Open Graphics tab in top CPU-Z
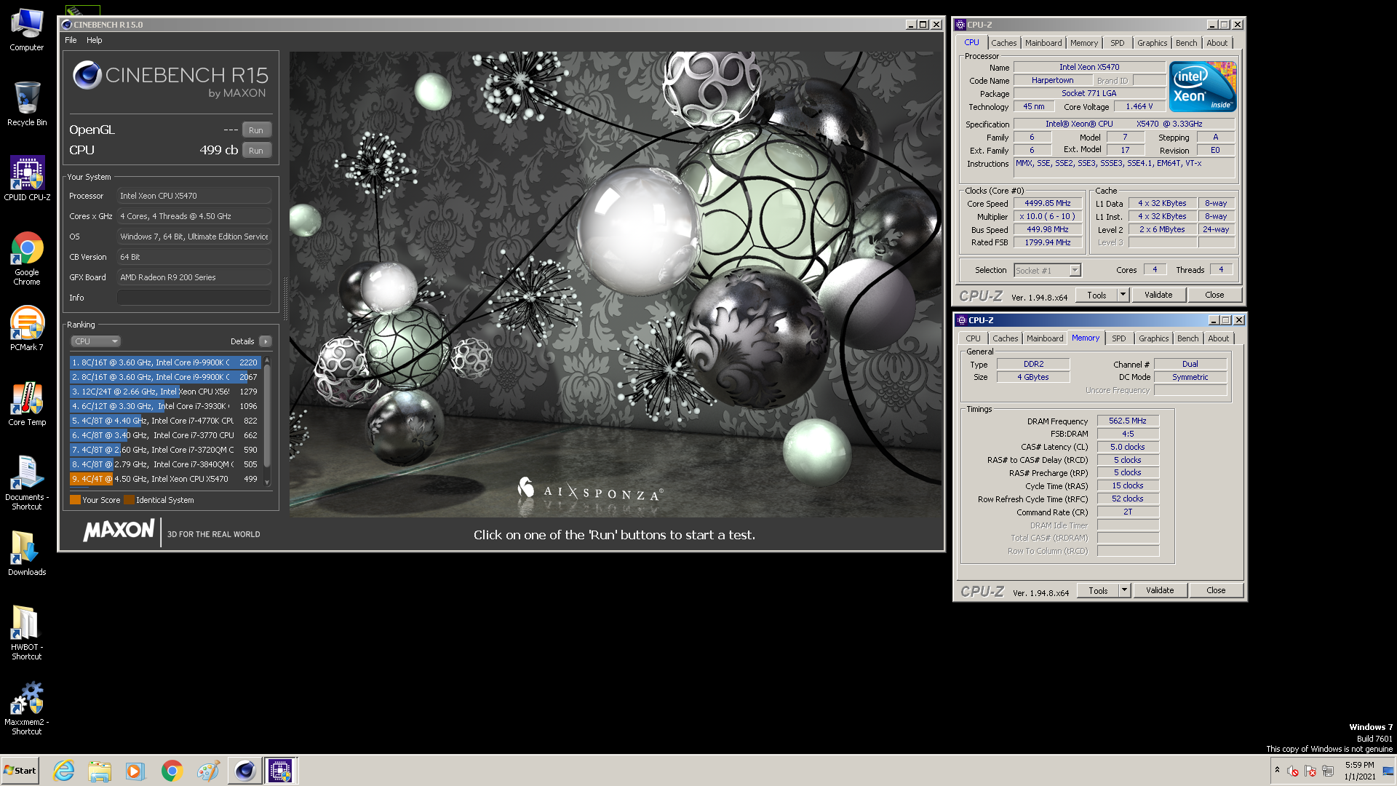 (1153, 43)
